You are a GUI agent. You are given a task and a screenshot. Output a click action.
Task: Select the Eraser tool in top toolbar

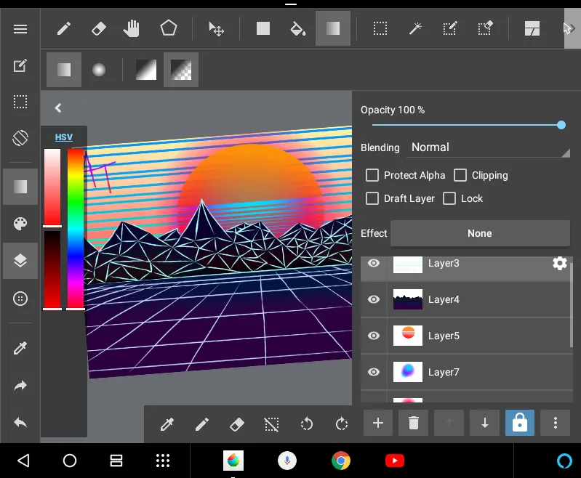click(99, 28)
